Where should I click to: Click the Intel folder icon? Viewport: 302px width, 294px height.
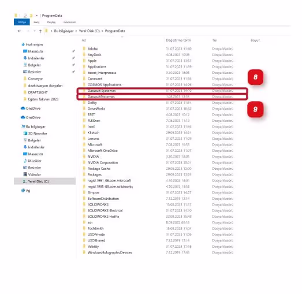point(84,126)
